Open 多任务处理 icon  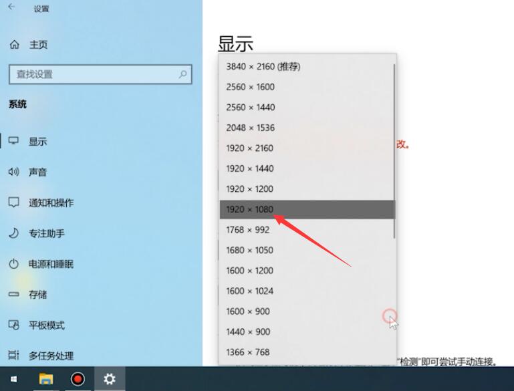pos(13,355)
